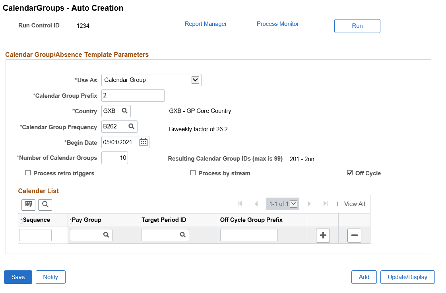Viewport: 446px width, 293px height.
Task: Save the run control settings
Action: [17, 277]
